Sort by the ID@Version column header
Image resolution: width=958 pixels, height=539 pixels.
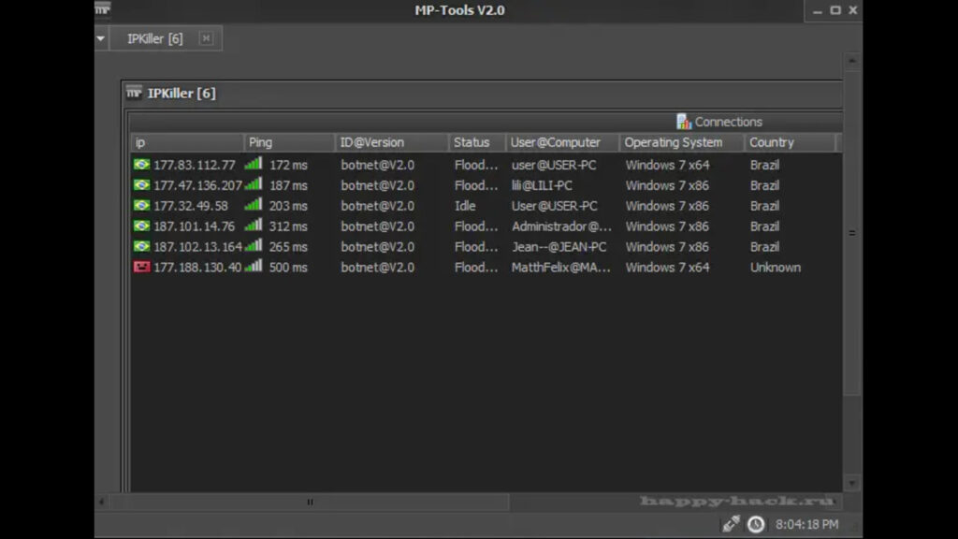(x=392, y=142)
